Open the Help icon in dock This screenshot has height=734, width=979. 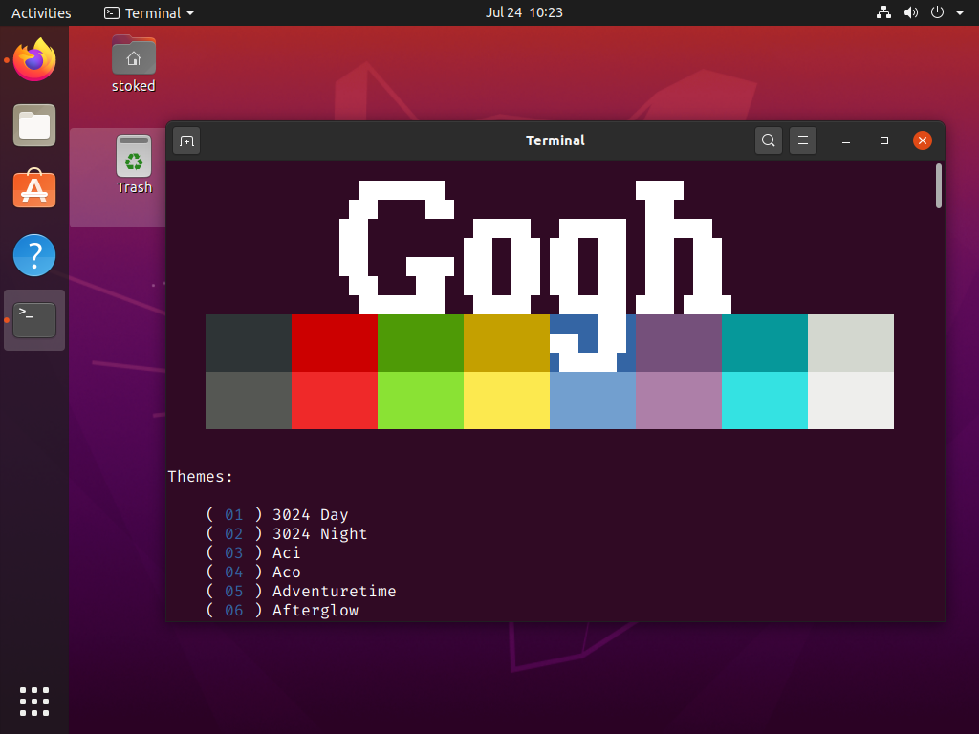[x=34, y=255]
